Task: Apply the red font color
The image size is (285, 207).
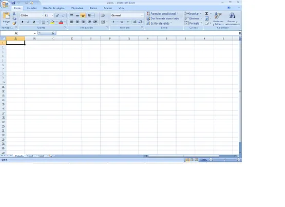Action: click(61, 22)
